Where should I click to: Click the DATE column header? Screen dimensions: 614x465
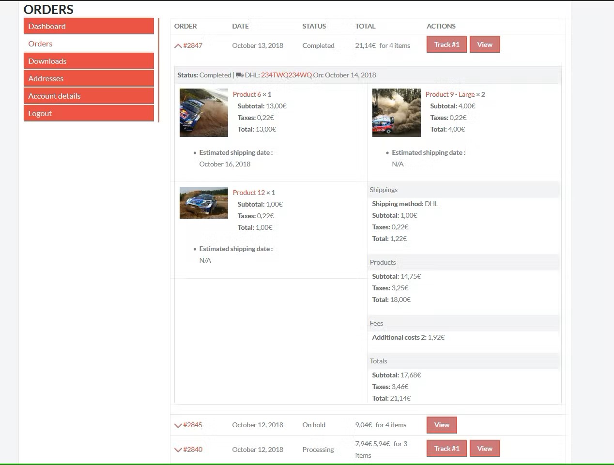240,26
